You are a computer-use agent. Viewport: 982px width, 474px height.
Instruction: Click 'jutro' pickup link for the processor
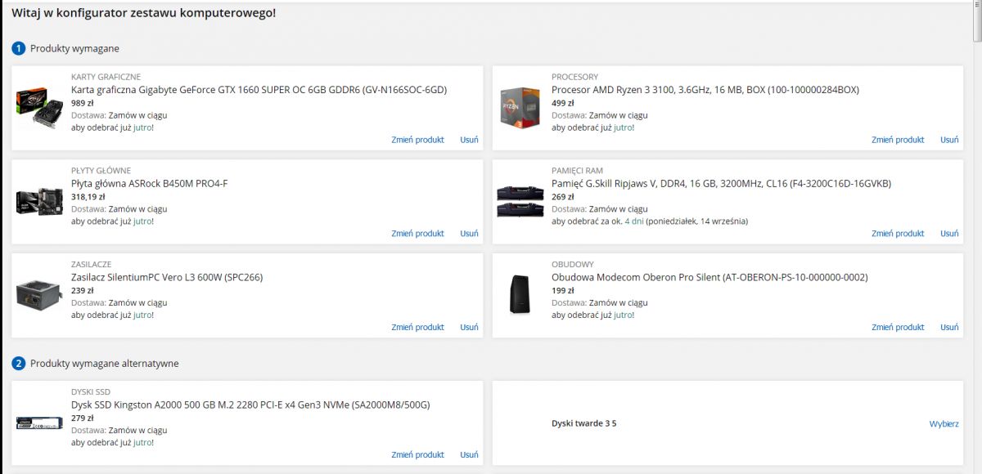[624, 127]
